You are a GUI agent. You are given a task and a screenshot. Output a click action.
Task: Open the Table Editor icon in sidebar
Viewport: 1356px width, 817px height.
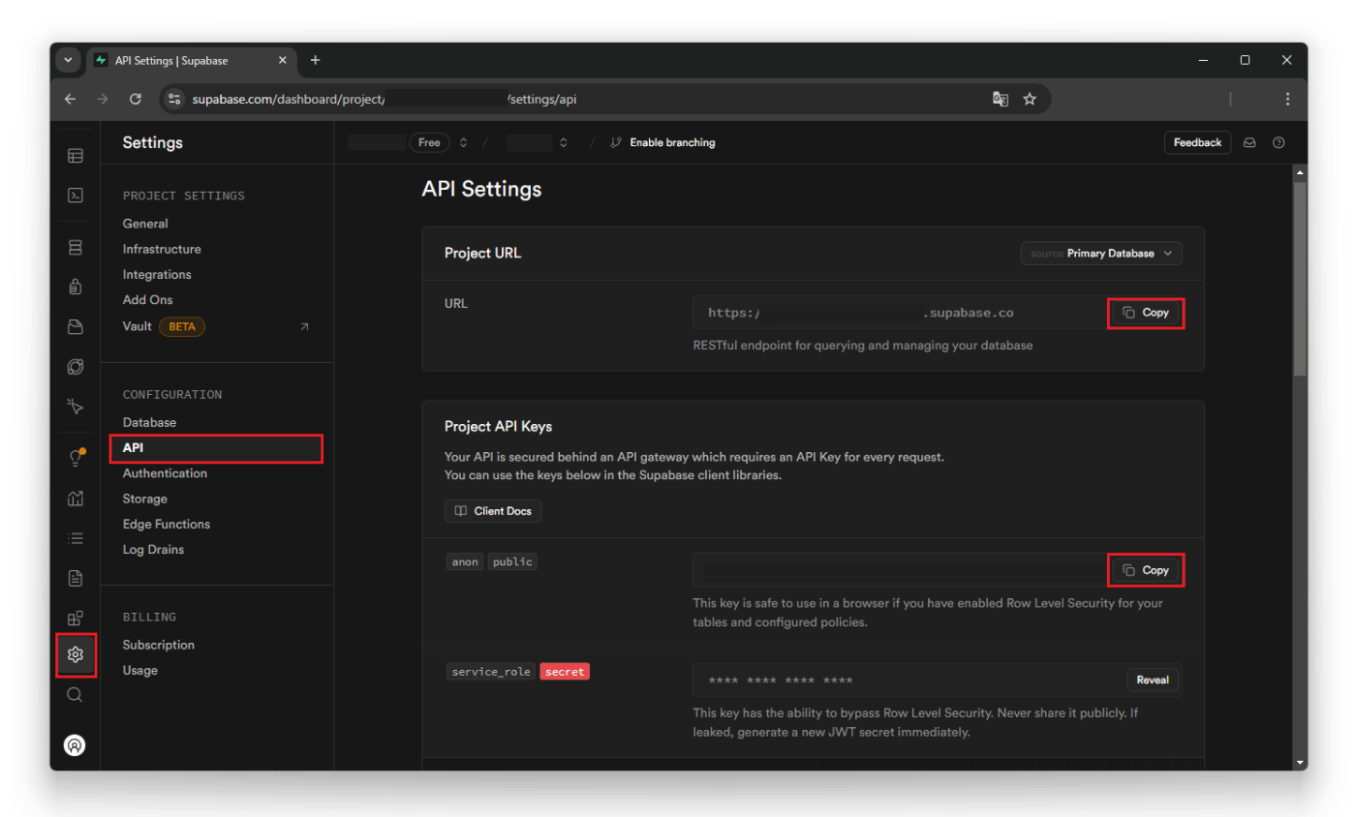75,156
